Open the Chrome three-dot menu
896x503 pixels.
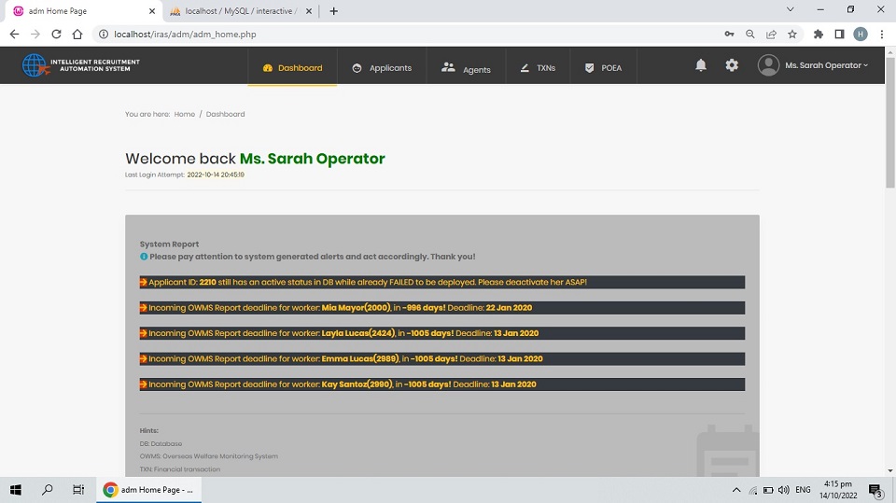coord(881,35)
